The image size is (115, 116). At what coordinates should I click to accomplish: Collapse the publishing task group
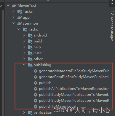[x=24, y=65]
